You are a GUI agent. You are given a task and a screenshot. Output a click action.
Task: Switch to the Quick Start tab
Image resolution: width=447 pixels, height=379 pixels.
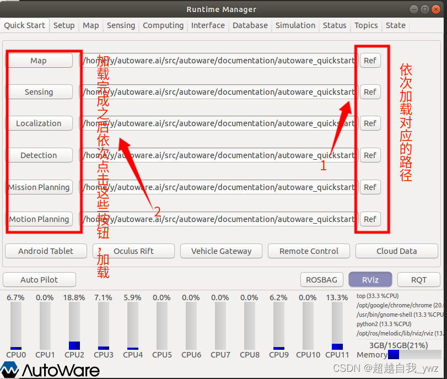click(24, 25)
